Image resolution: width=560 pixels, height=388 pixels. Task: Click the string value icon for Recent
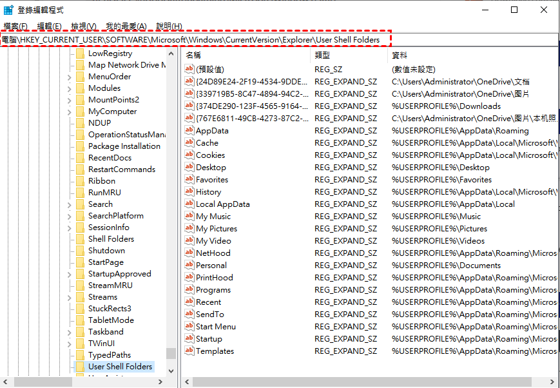189,302
